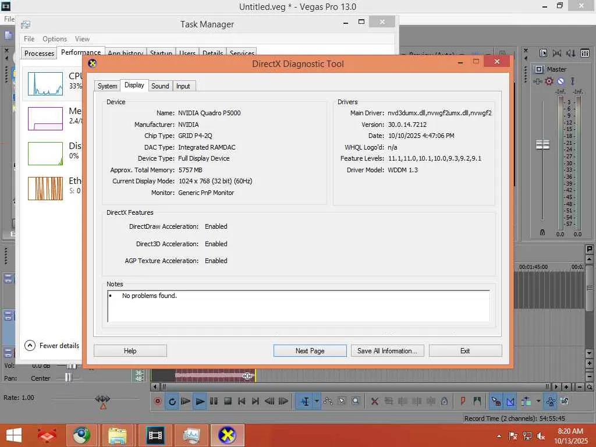Open the Auto Ripple mode dropdown arrow

[538, 401]
